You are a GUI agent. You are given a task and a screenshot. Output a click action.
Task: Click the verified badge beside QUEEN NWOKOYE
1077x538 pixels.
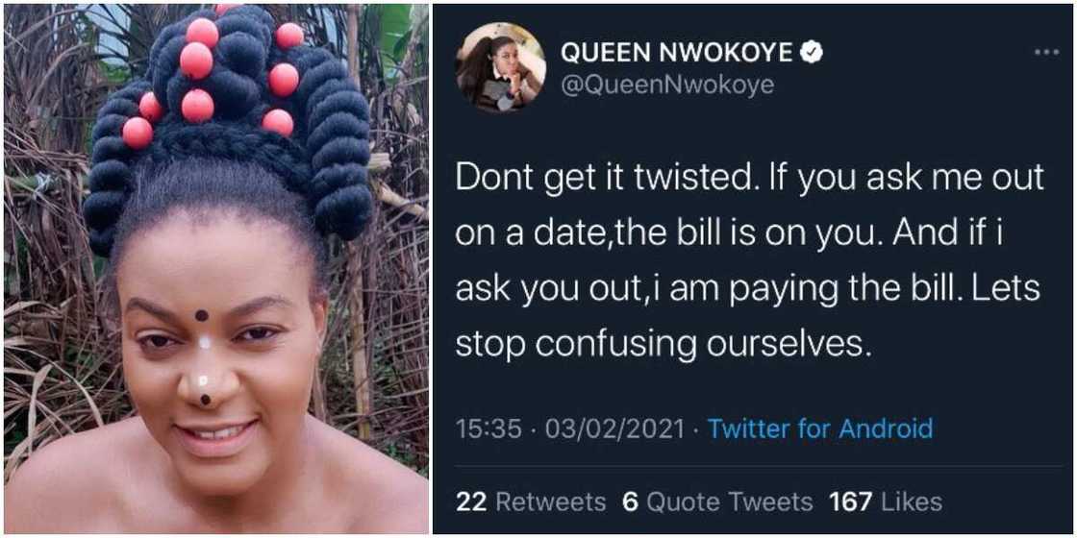point(812,52)
